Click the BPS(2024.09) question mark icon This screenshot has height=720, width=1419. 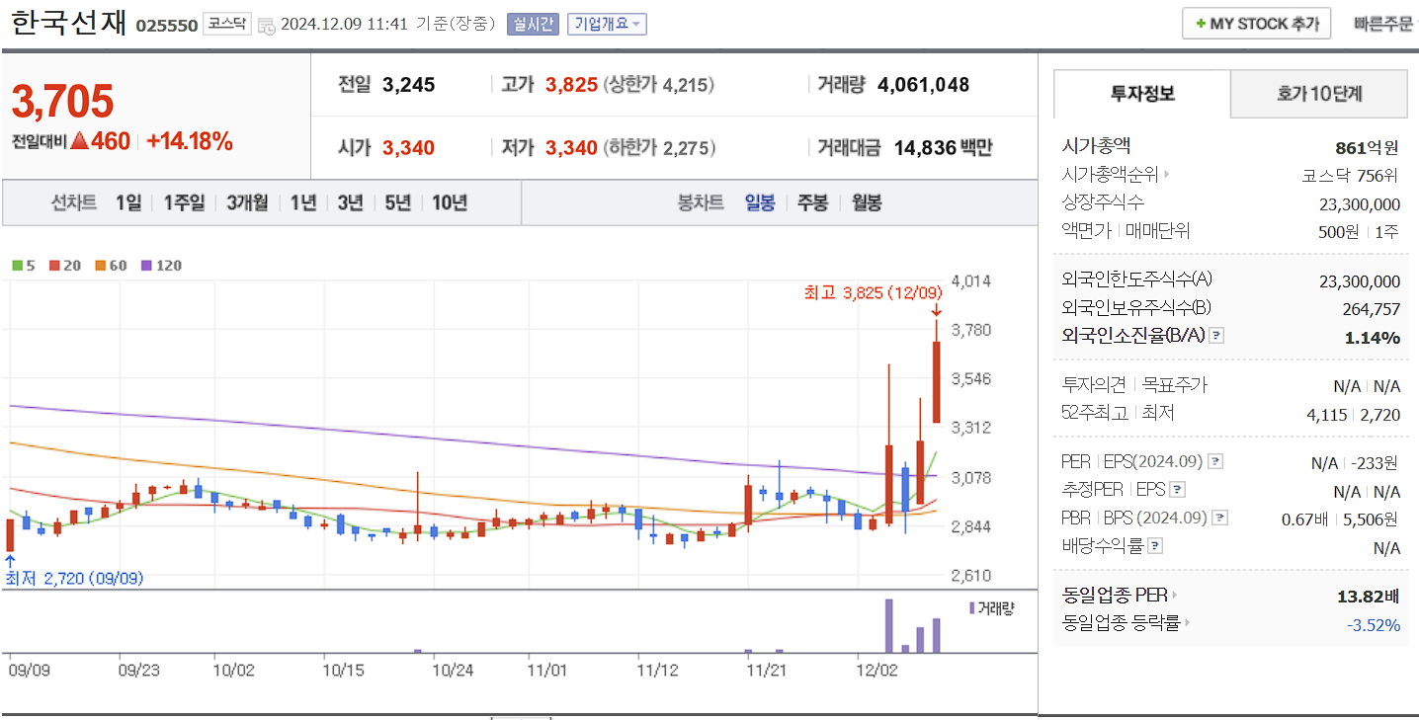pyautogui.click(x=1219, y=518)
